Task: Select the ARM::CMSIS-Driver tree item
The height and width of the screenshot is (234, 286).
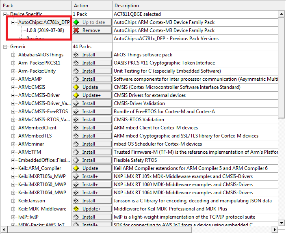Action: tap(39, 95)
